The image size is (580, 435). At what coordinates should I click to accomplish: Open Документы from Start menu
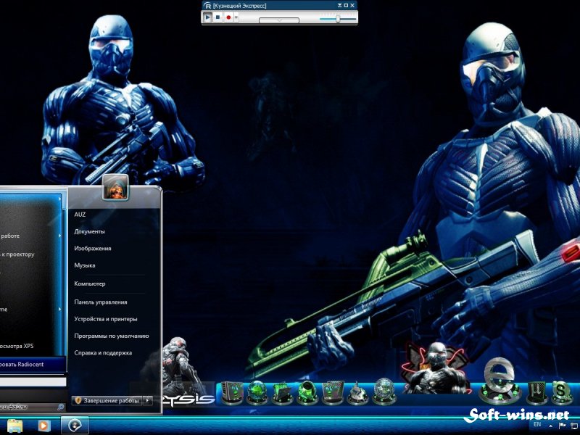pyautogui.click(x=89, y=231)
